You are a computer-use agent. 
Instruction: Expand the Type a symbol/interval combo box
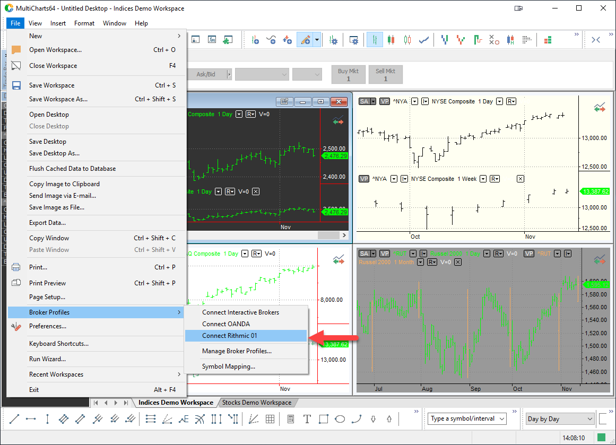tap(501, 419)
